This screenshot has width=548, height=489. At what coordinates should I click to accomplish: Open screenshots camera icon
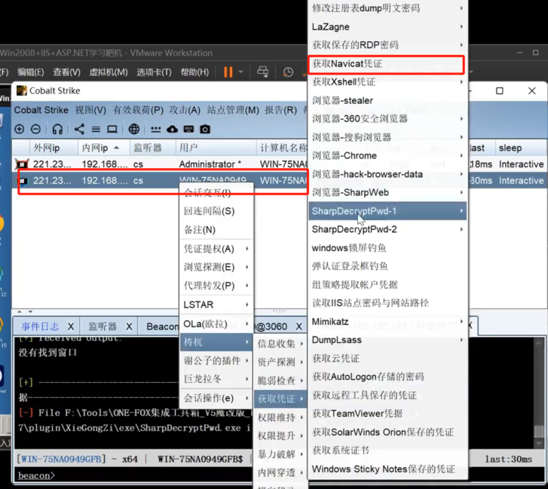click(x=205, y=129)
